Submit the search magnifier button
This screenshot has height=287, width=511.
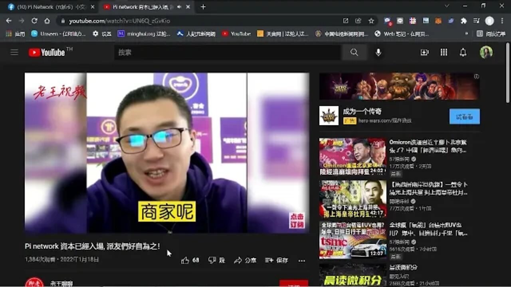point(354,52)
